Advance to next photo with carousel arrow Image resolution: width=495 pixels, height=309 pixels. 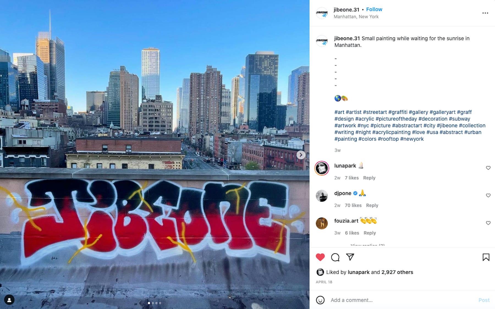tap(301, 155)
